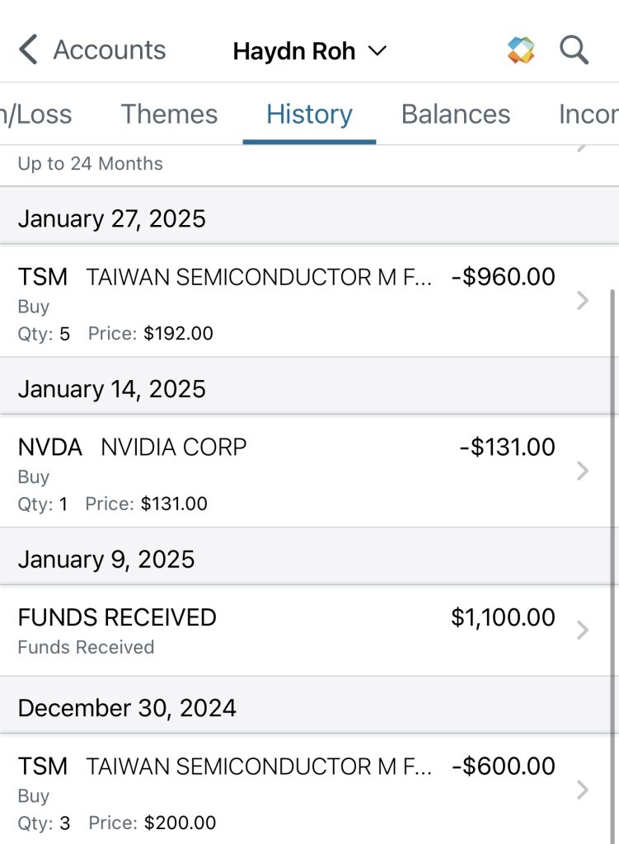Select the History tab
Viewport: 619px width, 844px height.
[309, 114]
